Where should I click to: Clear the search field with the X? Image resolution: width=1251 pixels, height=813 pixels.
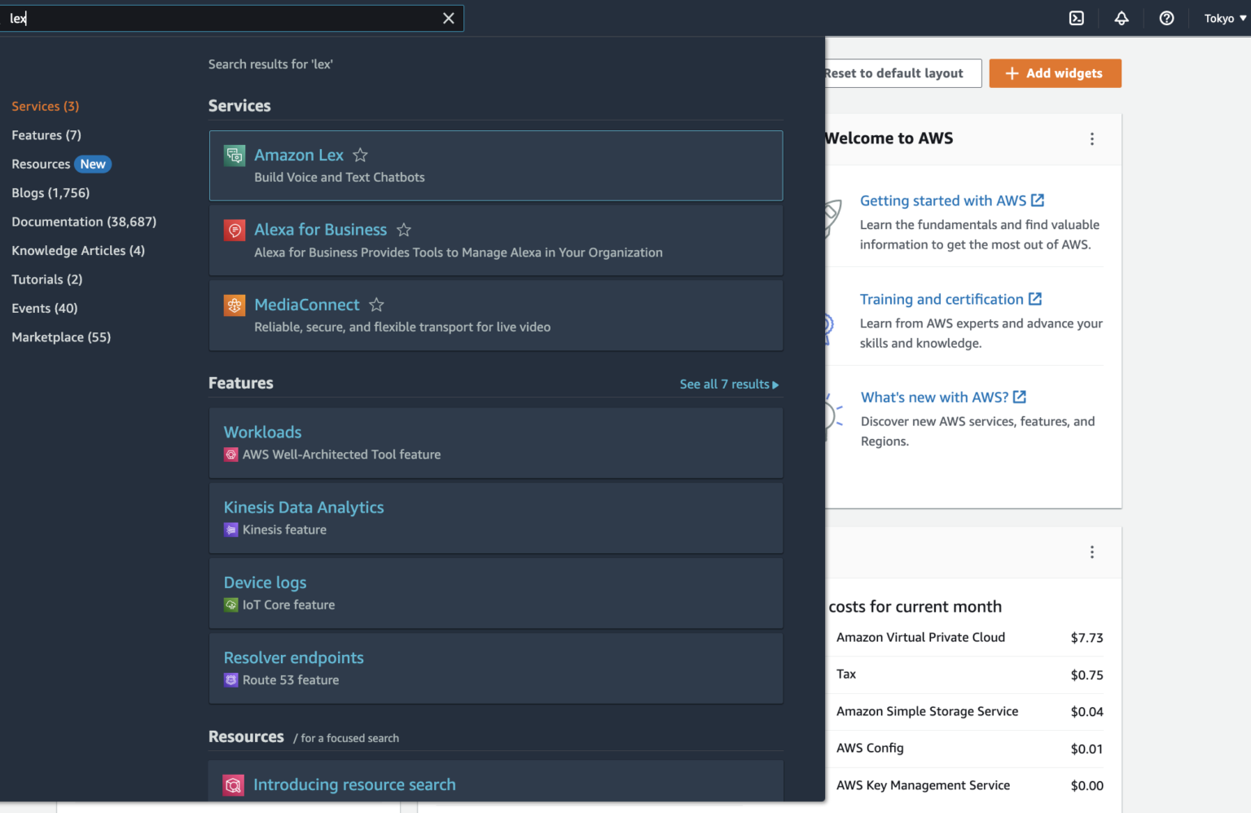(448, 18)
